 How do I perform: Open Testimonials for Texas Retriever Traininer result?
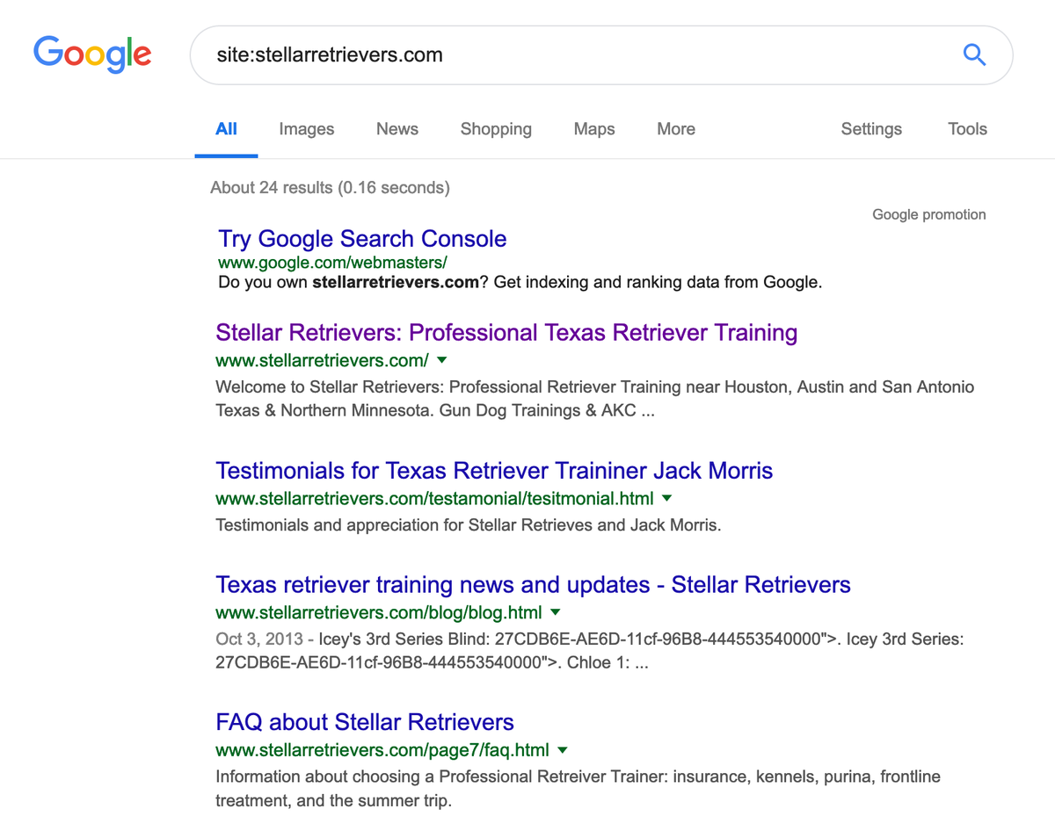click(x=494, y=471)
